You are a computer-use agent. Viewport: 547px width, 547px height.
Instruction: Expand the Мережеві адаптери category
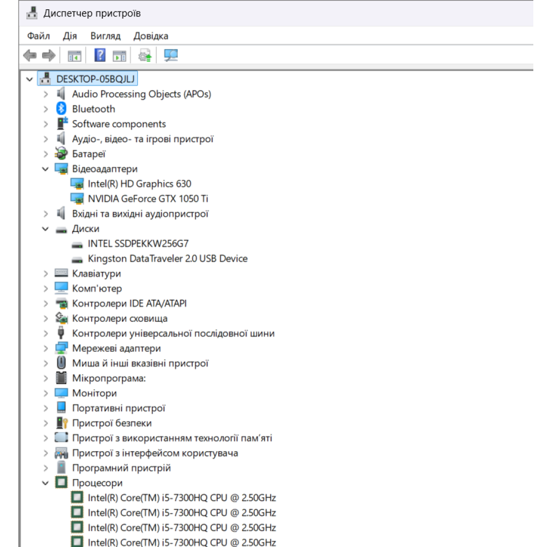[45, 348]
